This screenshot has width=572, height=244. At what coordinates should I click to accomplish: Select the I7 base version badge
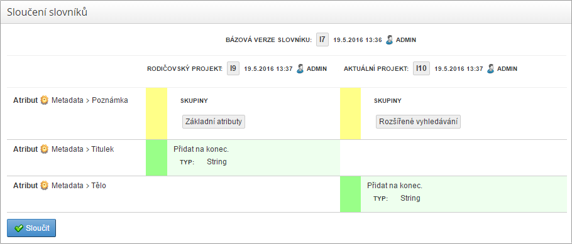click(x=322, y=40)
